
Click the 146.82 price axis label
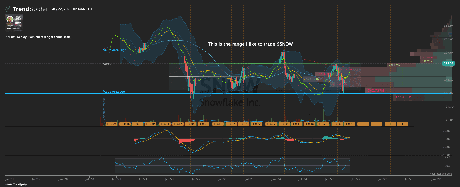coord(449,80)
